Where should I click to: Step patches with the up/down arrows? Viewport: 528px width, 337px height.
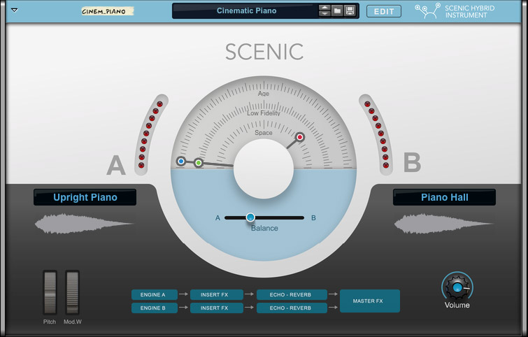pyautogui.click(x=324, y=10)
